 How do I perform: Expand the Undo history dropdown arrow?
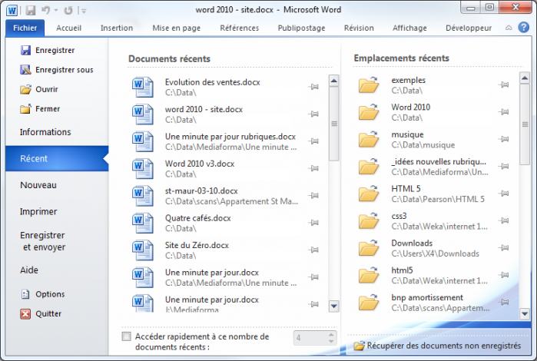[x=56, y=10]
